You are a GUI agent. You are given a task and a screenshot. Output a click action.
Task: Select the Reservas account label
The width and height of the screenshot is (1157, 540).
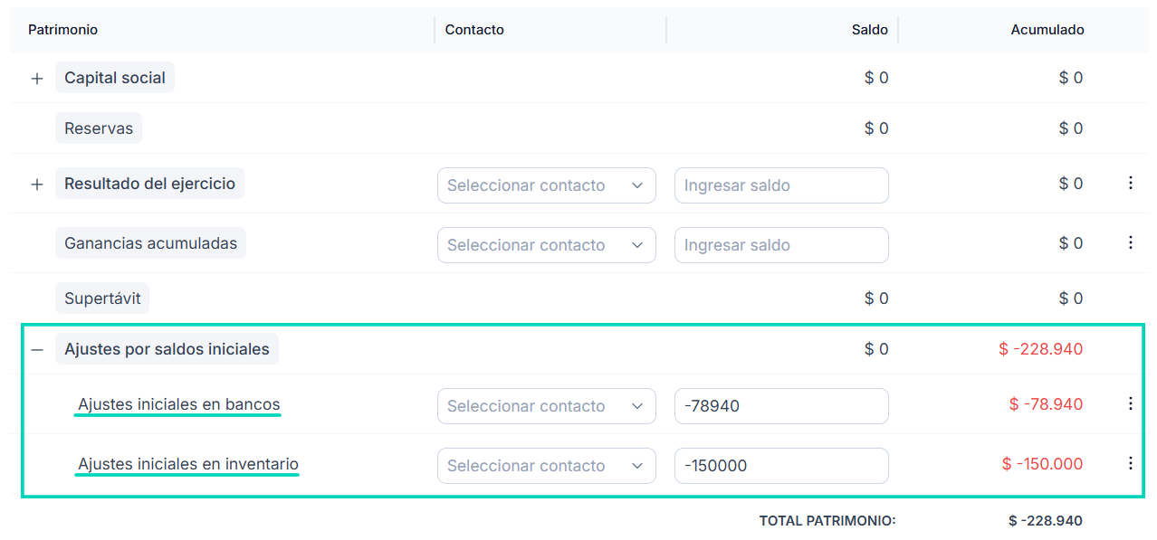click(98, 128)
